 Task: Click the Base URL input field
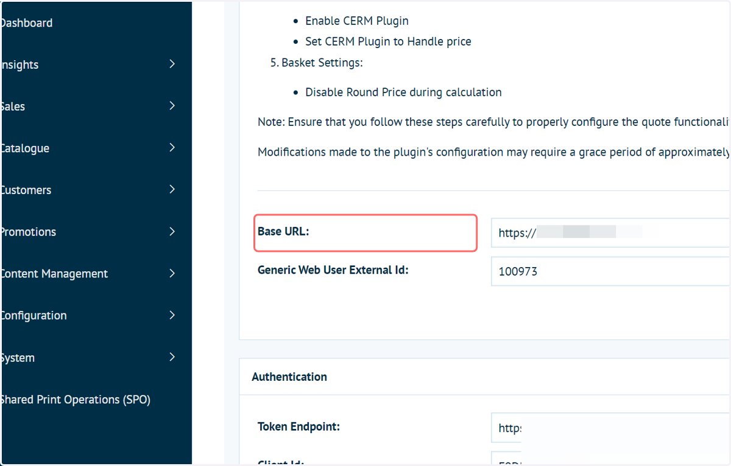point(610,232)
